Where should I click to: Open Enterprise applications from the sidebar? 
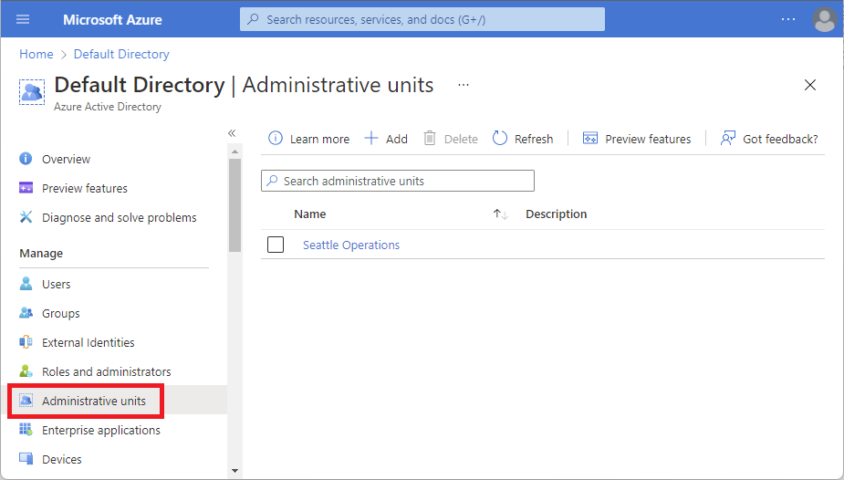tap(100, 430)
